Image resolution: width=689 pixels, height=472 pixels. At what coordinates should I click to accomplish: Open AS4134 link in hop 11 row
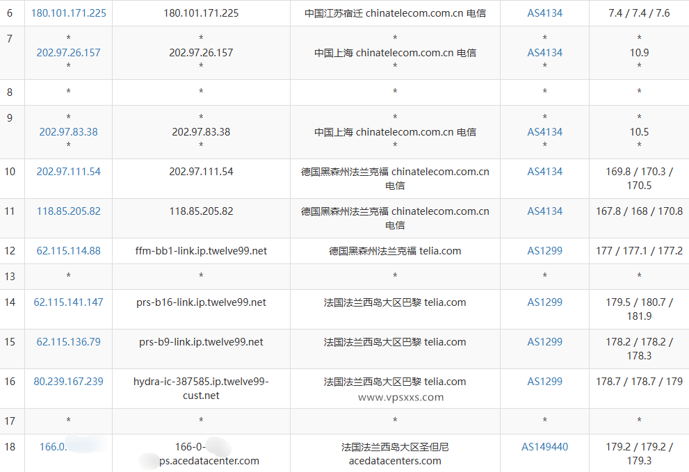(545, 211)
